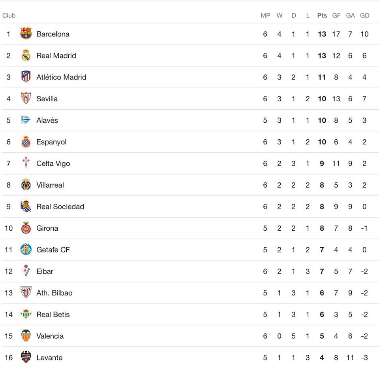This screenshot has height=368, width=379.
Task: Click the Real Madrid crest icon
Action: (26, 55)
